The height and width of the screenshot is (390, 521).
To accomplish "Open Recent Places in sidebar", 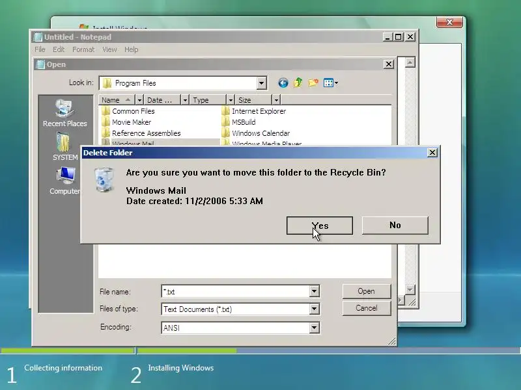I will point(64,113).
